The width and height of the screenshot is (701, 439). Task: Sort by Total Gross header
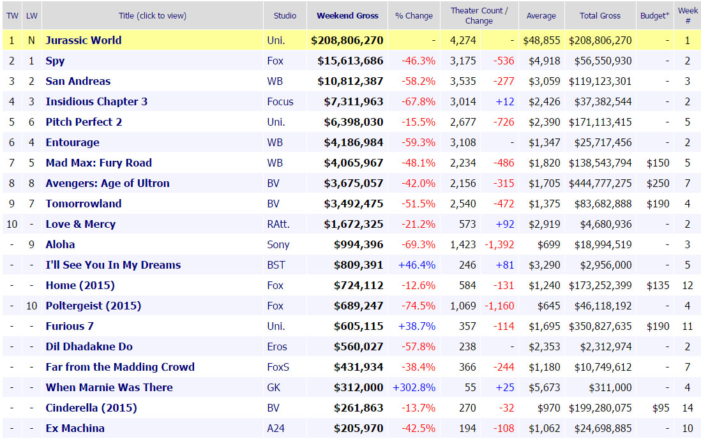600,16
